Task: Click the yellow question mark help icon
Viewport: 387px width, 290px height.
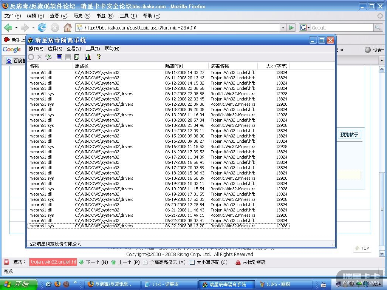Action: [x=99, y=57]
